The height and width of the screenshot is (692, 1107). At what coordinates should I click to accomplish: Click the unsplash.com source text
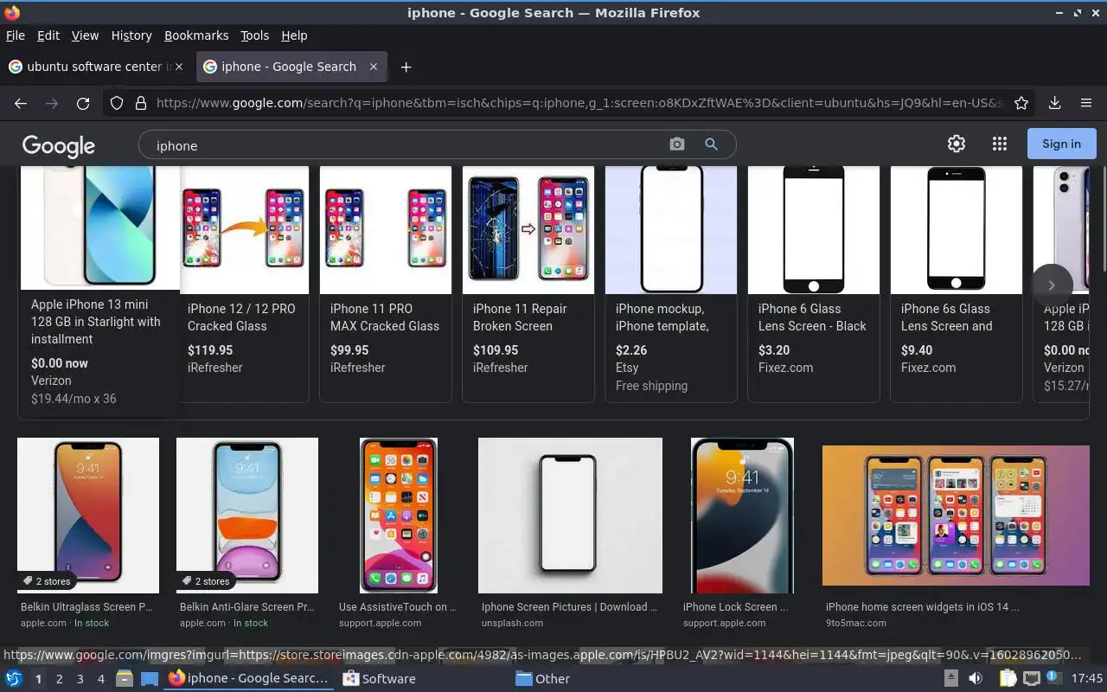(x=513, y=623)
